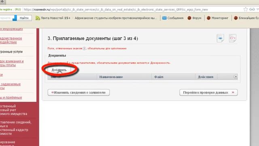Viewport: 259px width, 146px height.
Task: Click the Наименование column header
Action: (111, 77)
